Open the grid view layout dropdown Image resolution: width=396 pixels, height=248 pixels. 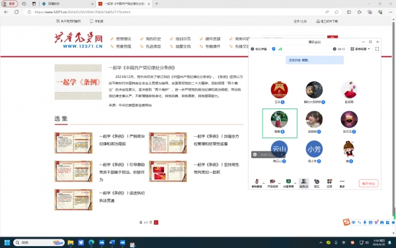(360, 49)
